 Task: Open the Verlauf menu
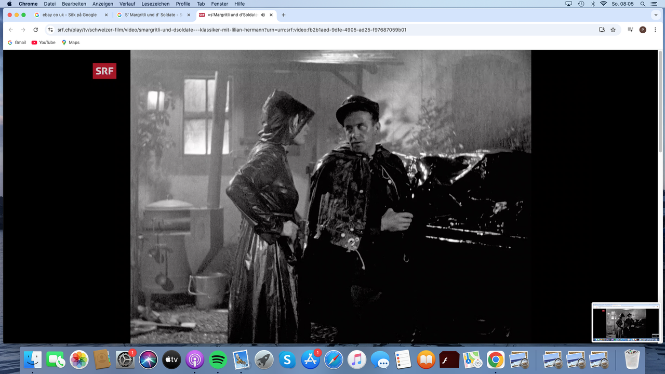(x=127, y=4)
